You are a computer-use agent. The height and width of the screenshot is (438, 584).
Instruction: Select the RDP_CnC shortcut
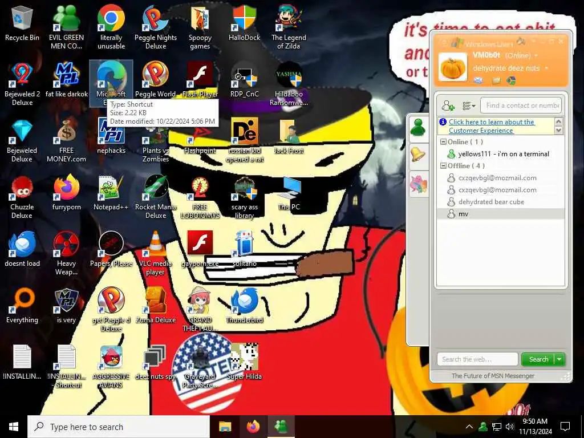(x=244, y=80)
